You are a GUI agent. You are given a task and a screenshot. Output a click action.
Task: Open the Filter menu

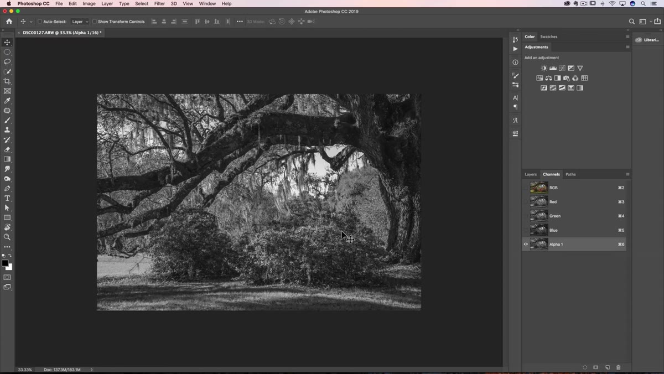(x=159, y=3)
